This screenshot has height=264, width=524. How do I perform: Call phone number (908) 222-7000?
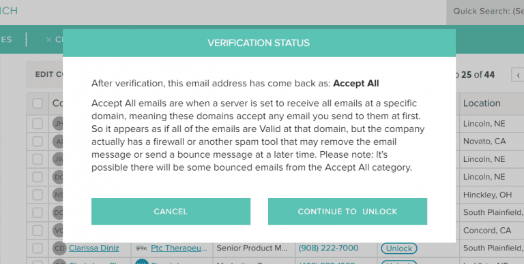[328, 248]
